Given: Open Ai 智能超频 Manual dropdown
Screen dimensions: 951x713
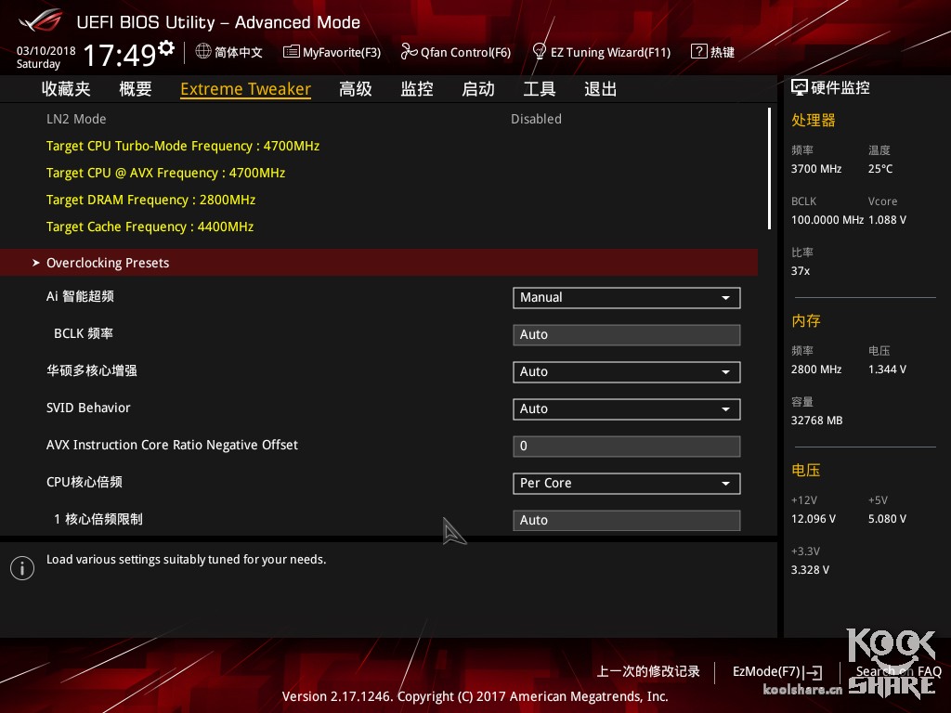Looking at the screenshot, I should pyautogui.click(x=627, y=298).
